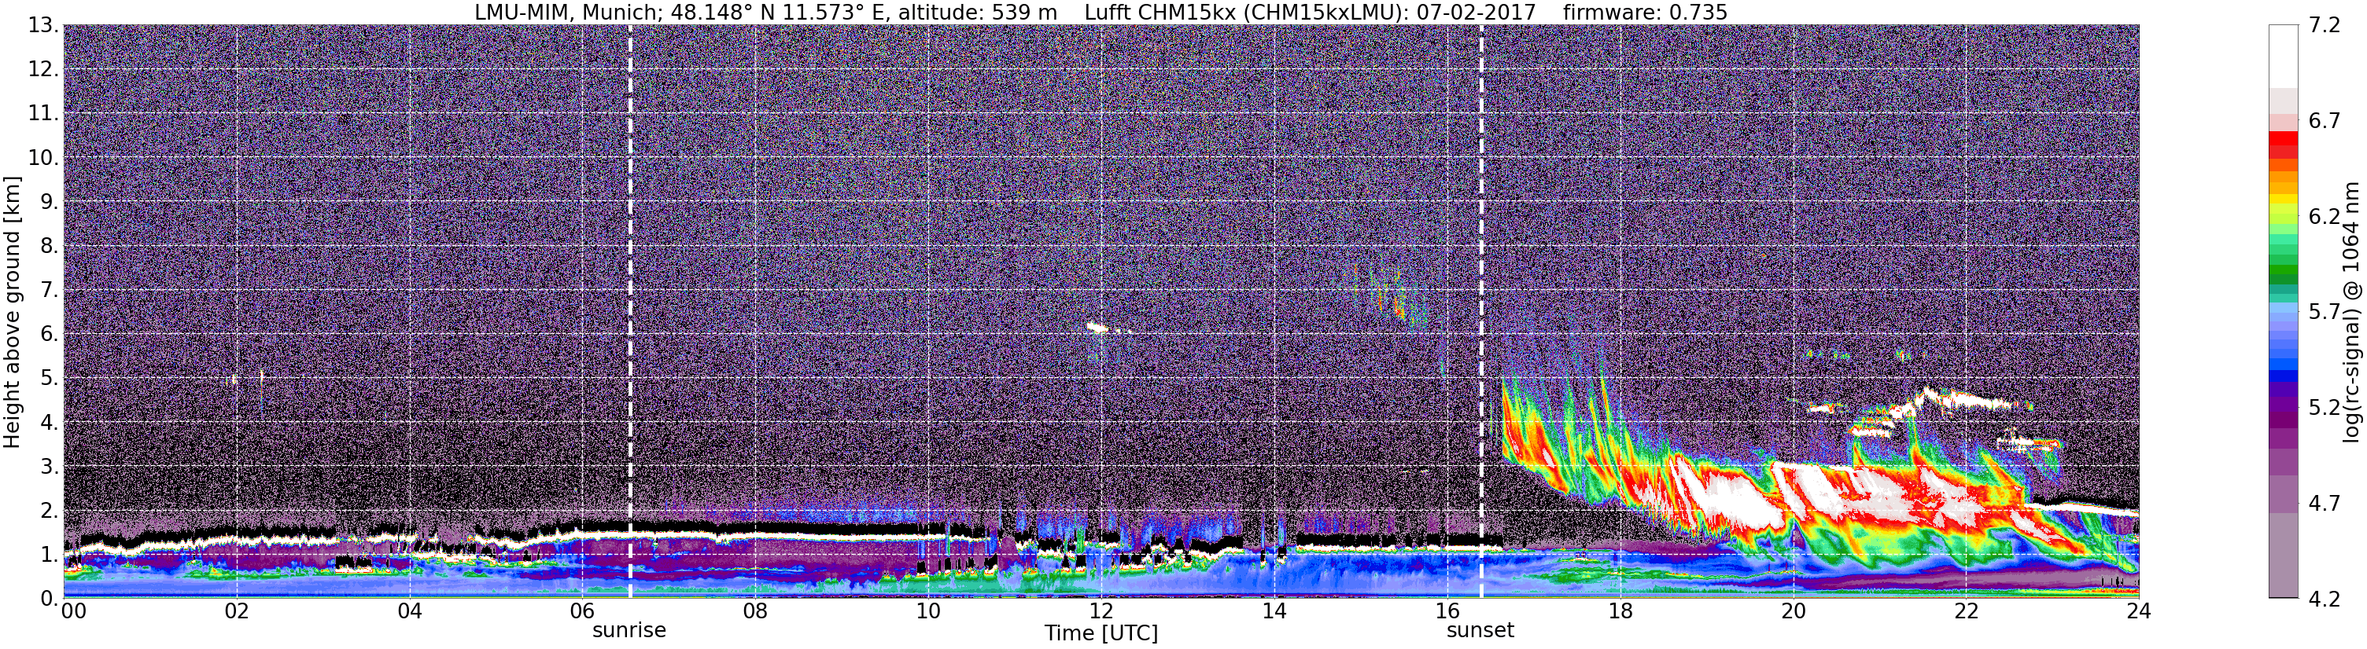The width and height of the screenshot is (2367, 649).
Task: Click the time axis tick label 16
Action: coord(1447,611)
